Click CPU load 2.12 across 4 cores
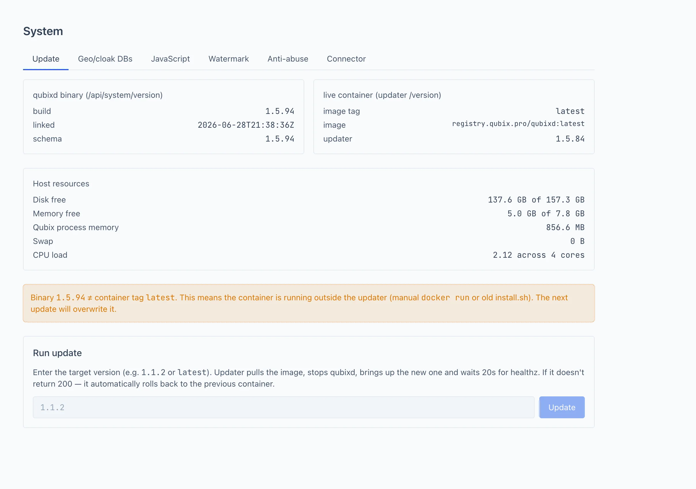Viewport: 696px width, 489px height. (538, 255)
